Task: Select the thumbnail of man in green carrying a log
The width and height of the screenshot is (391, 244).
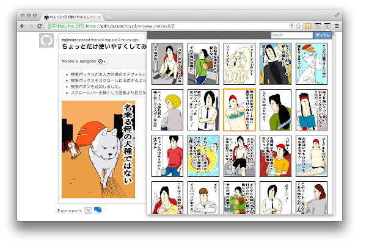Action: [203, 63]
